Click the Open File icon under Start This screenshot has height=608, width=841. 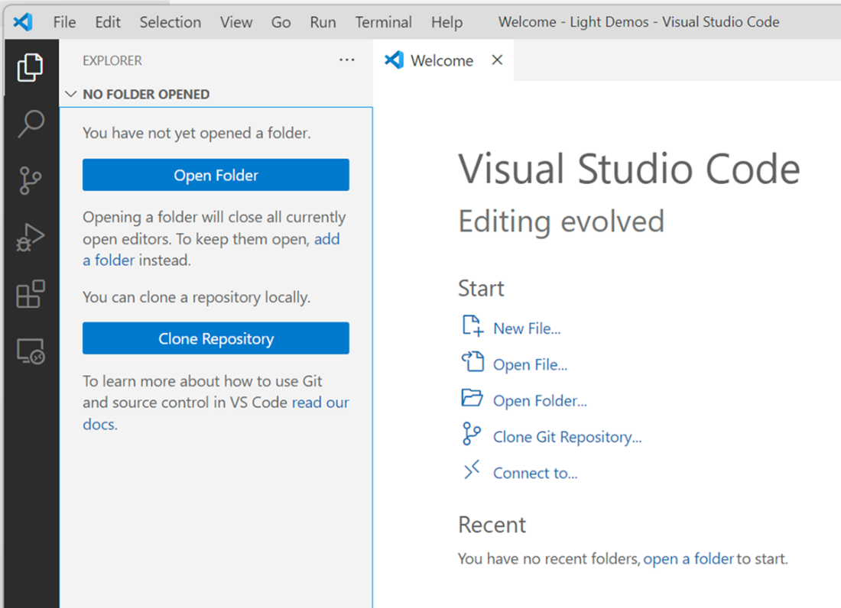(x=472, y=361)
